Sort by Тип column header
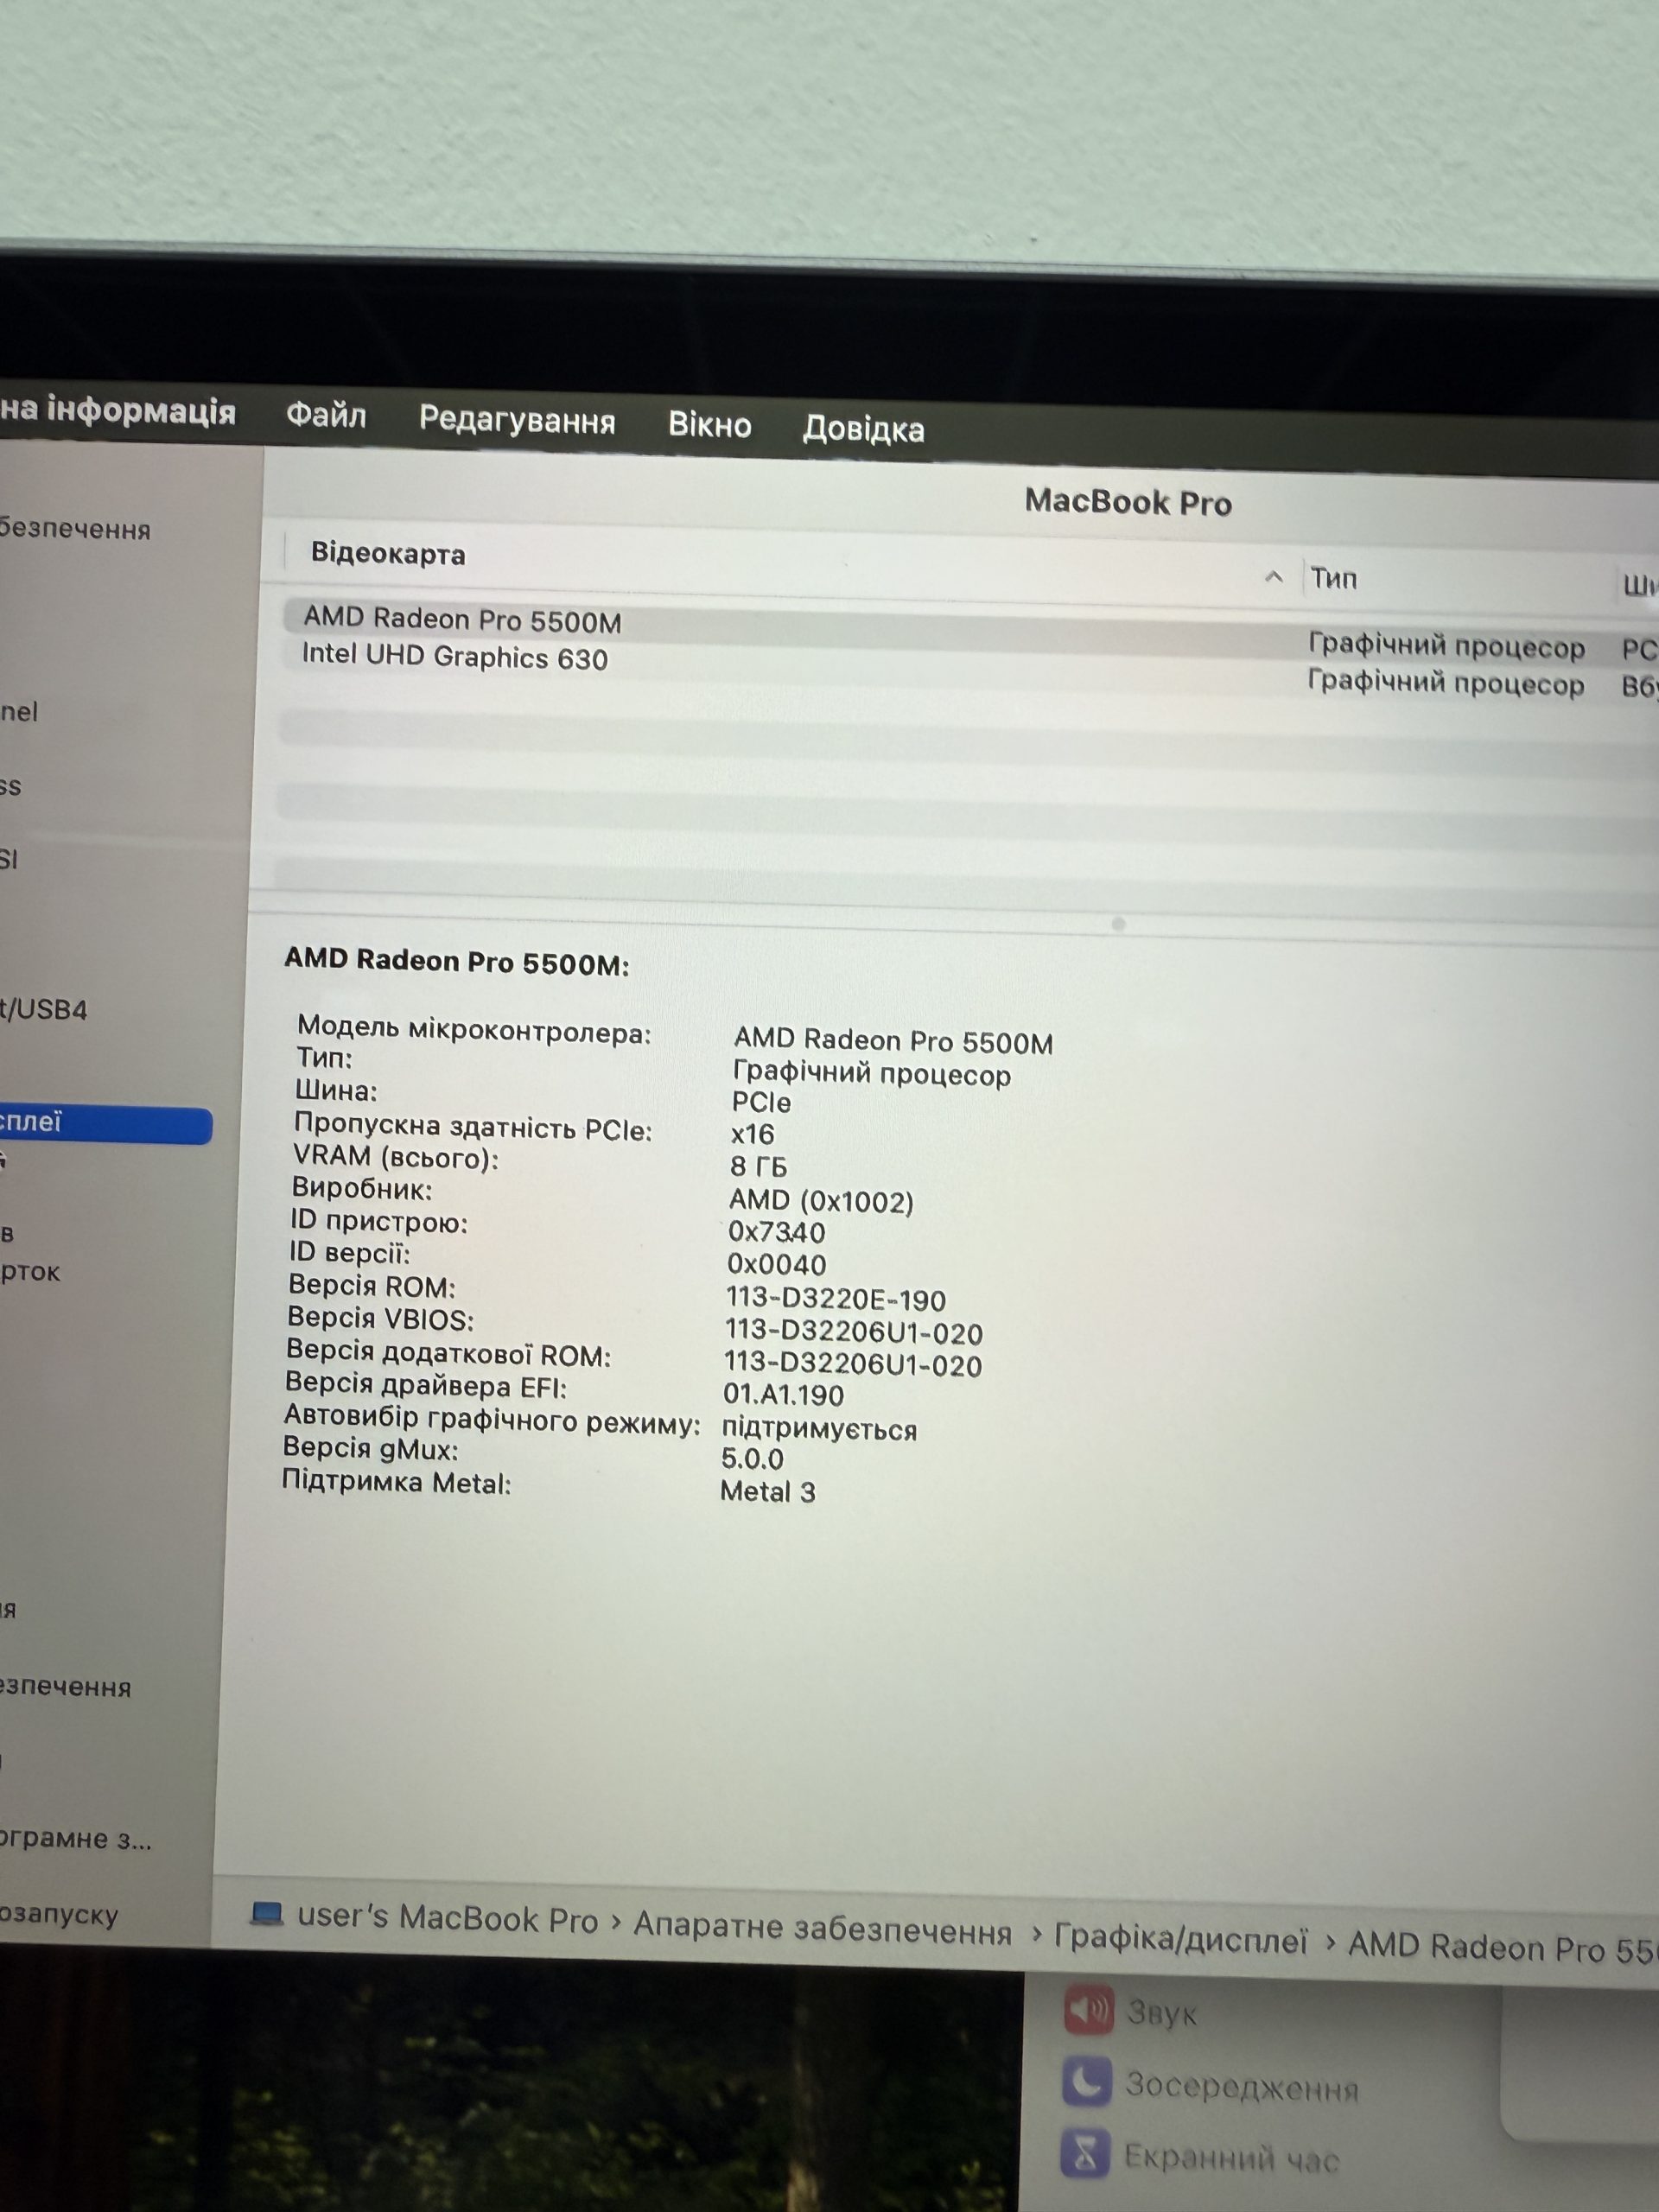 tap(1334, 579)
